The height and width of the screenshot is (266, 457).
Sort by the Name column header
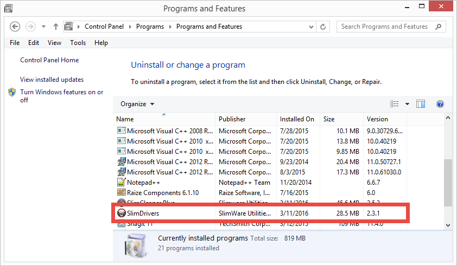(x=164, y=119)
